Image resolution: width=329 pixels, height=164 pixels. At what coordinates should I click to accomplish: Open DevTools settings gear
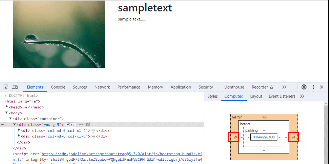point(304,87)
